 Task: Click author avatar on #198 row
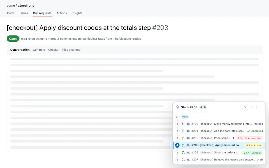pos(188,124)
